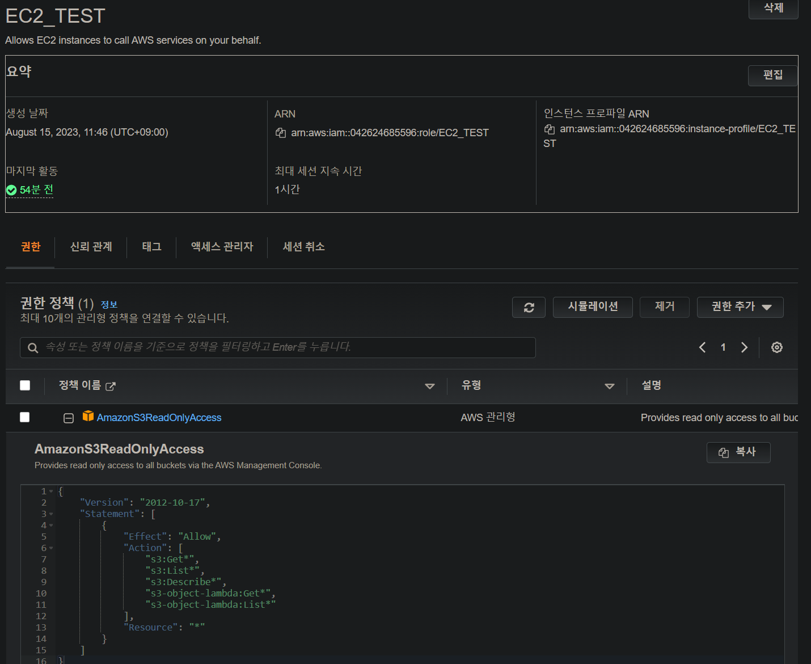The width and height of the screenshot is (811, 664).
Task: Open the 권한 추가 dropdown
Action: pos(740,307)
